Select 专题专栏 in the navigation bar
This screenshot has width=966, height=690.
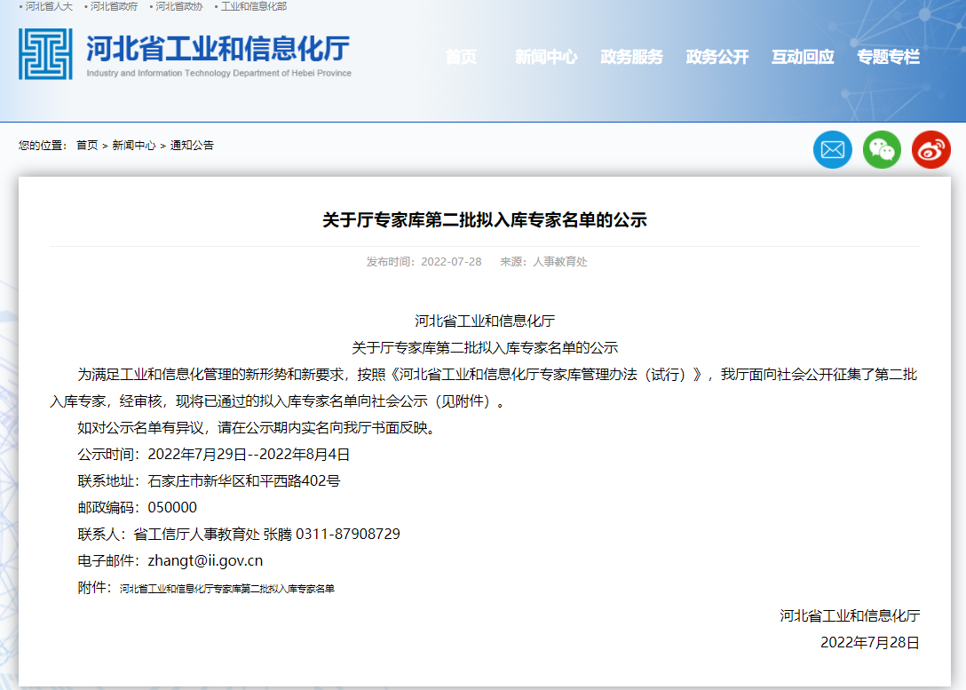point(889,57)
